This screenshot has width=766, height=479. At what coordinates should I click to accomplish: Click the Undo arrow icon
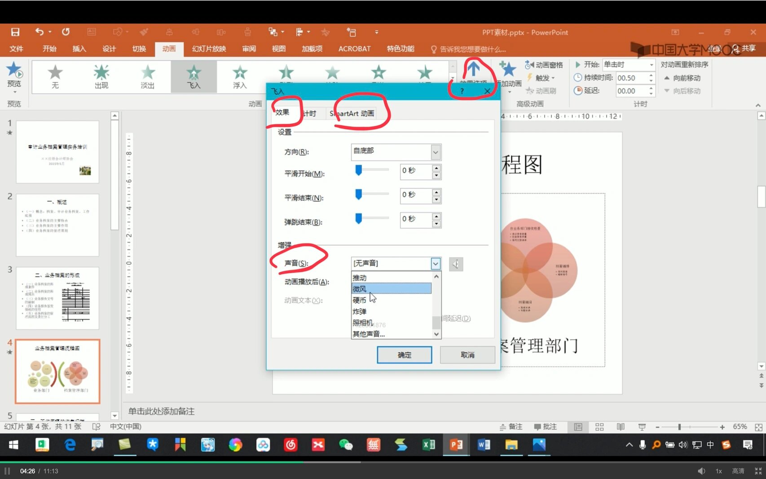pos(40,32)
